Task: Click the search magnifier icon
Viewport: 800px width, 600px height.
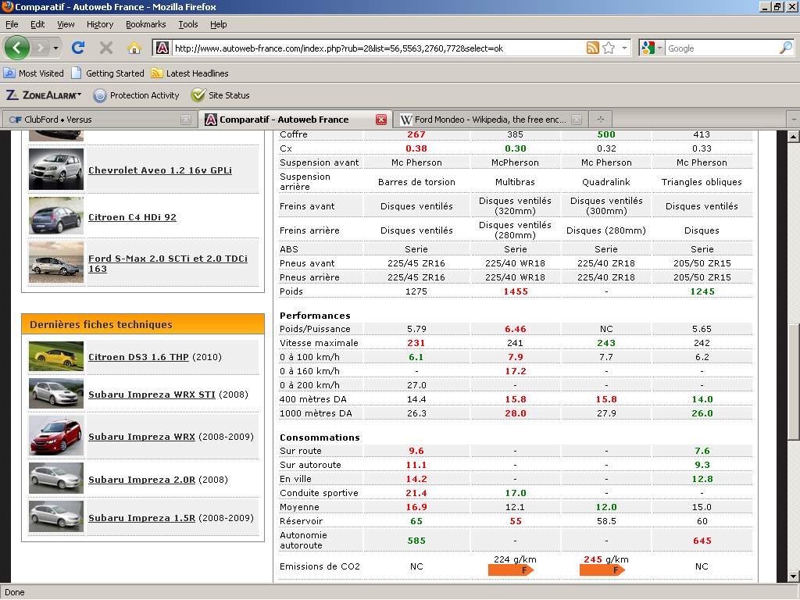Action: point(785,48)
